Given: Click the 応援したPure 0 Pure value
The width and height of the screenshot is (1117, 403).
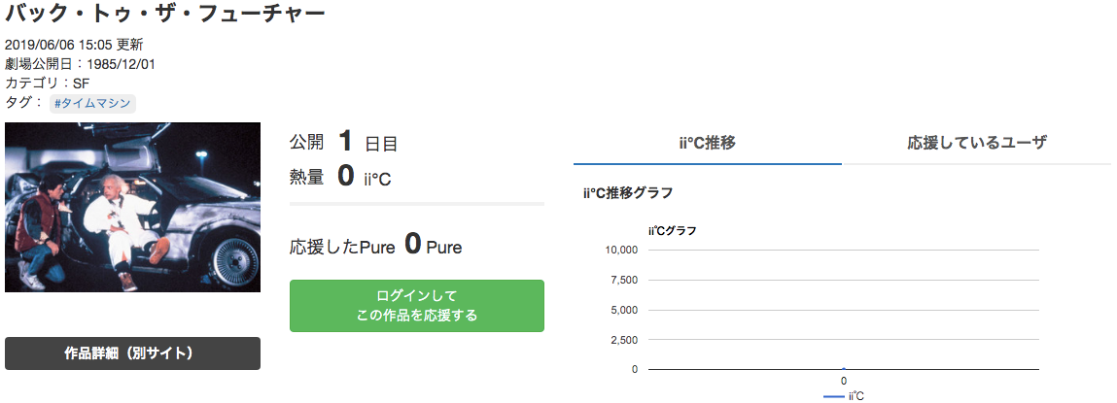Looking at the screenshot, I should click(x=376, y=245).
